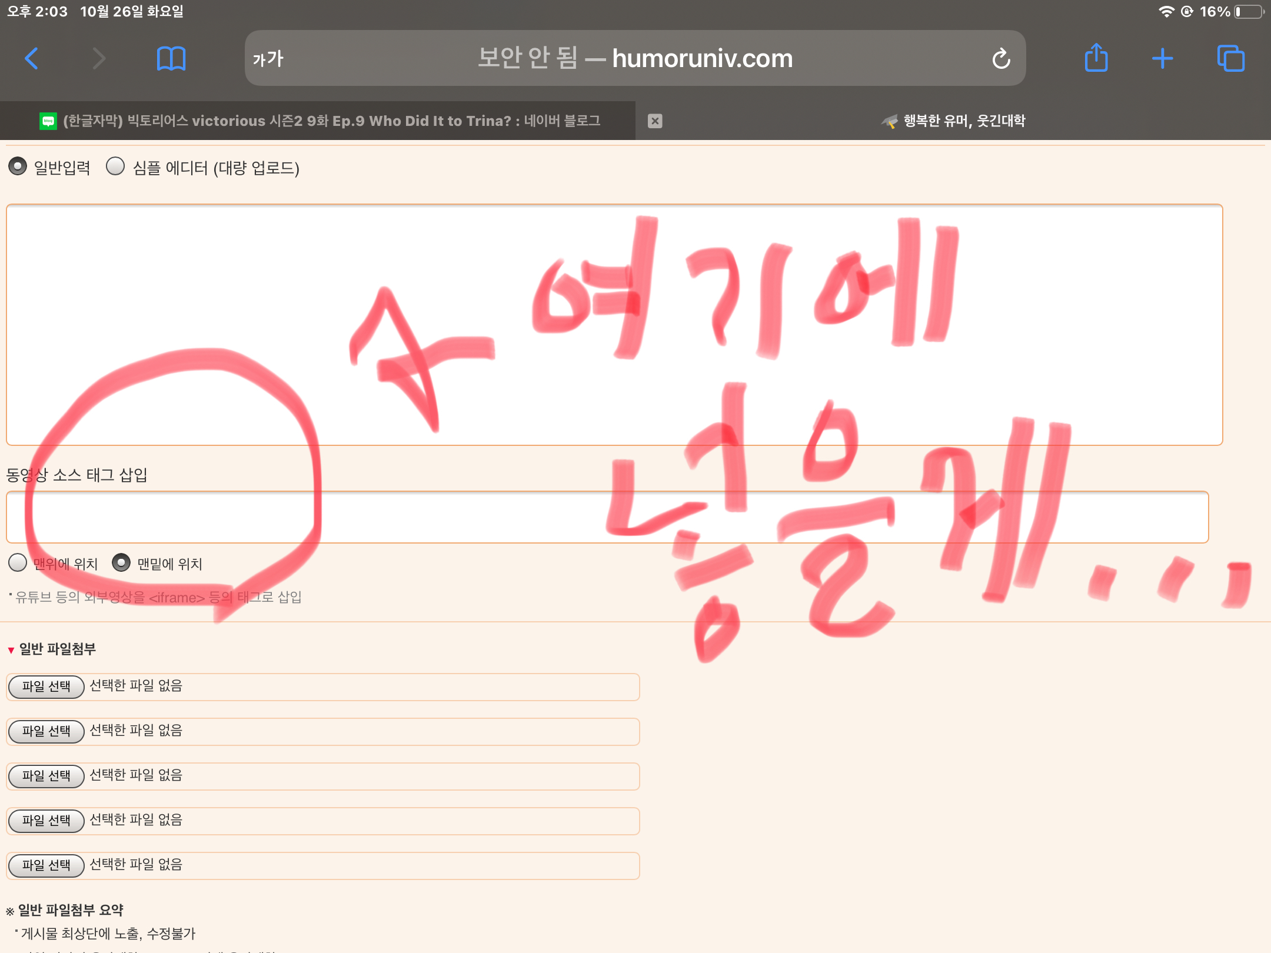Click the last 파일 선택 button
This screenshot has height=953, width=1271.
[x=46, y=865]
